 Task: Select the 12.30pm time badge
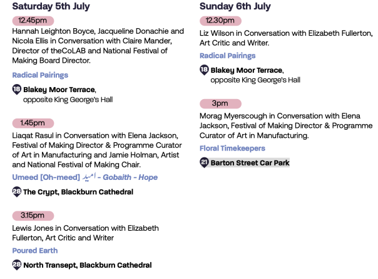[220, 21]
